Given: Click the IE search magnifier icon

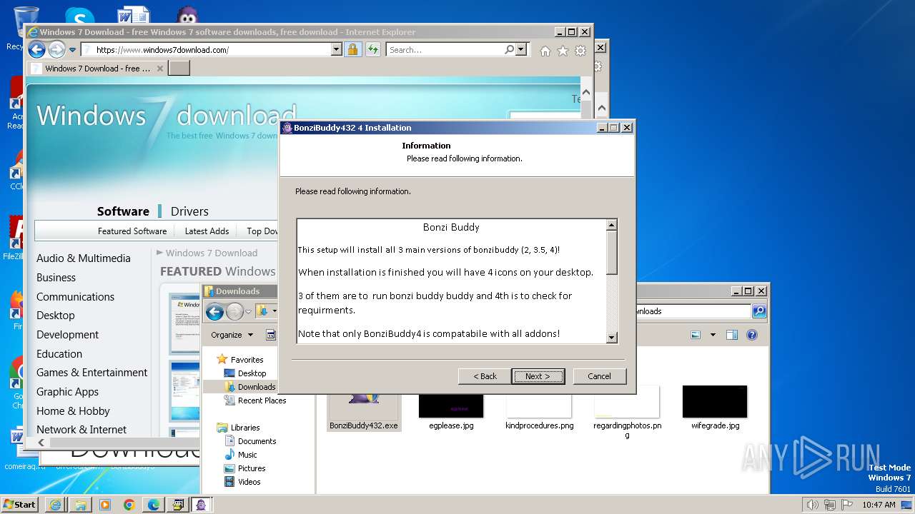Looking at the screenshot, I should 509,50.
